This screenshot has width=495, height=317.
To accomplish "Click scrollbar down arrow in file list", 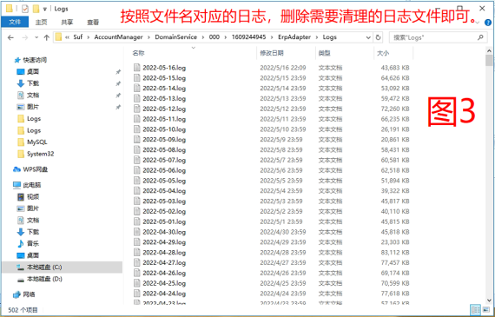I will (x=489, y=300).
